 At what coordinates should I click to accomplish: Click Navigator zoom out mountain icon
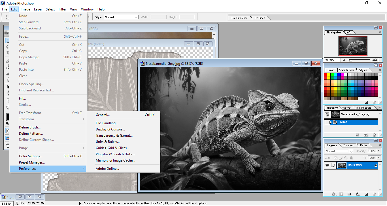coord(344,60)
